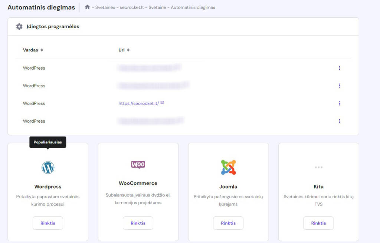Screen dimensions: 380x243
Task: Open three-dot menu for second WordPress row
Action: [x=339, y=86]
